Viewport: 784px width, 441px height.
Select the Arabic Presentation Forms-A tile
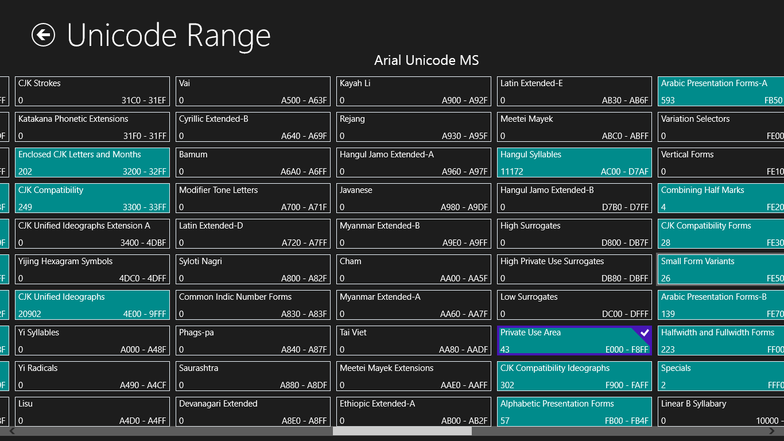(721, 91)
